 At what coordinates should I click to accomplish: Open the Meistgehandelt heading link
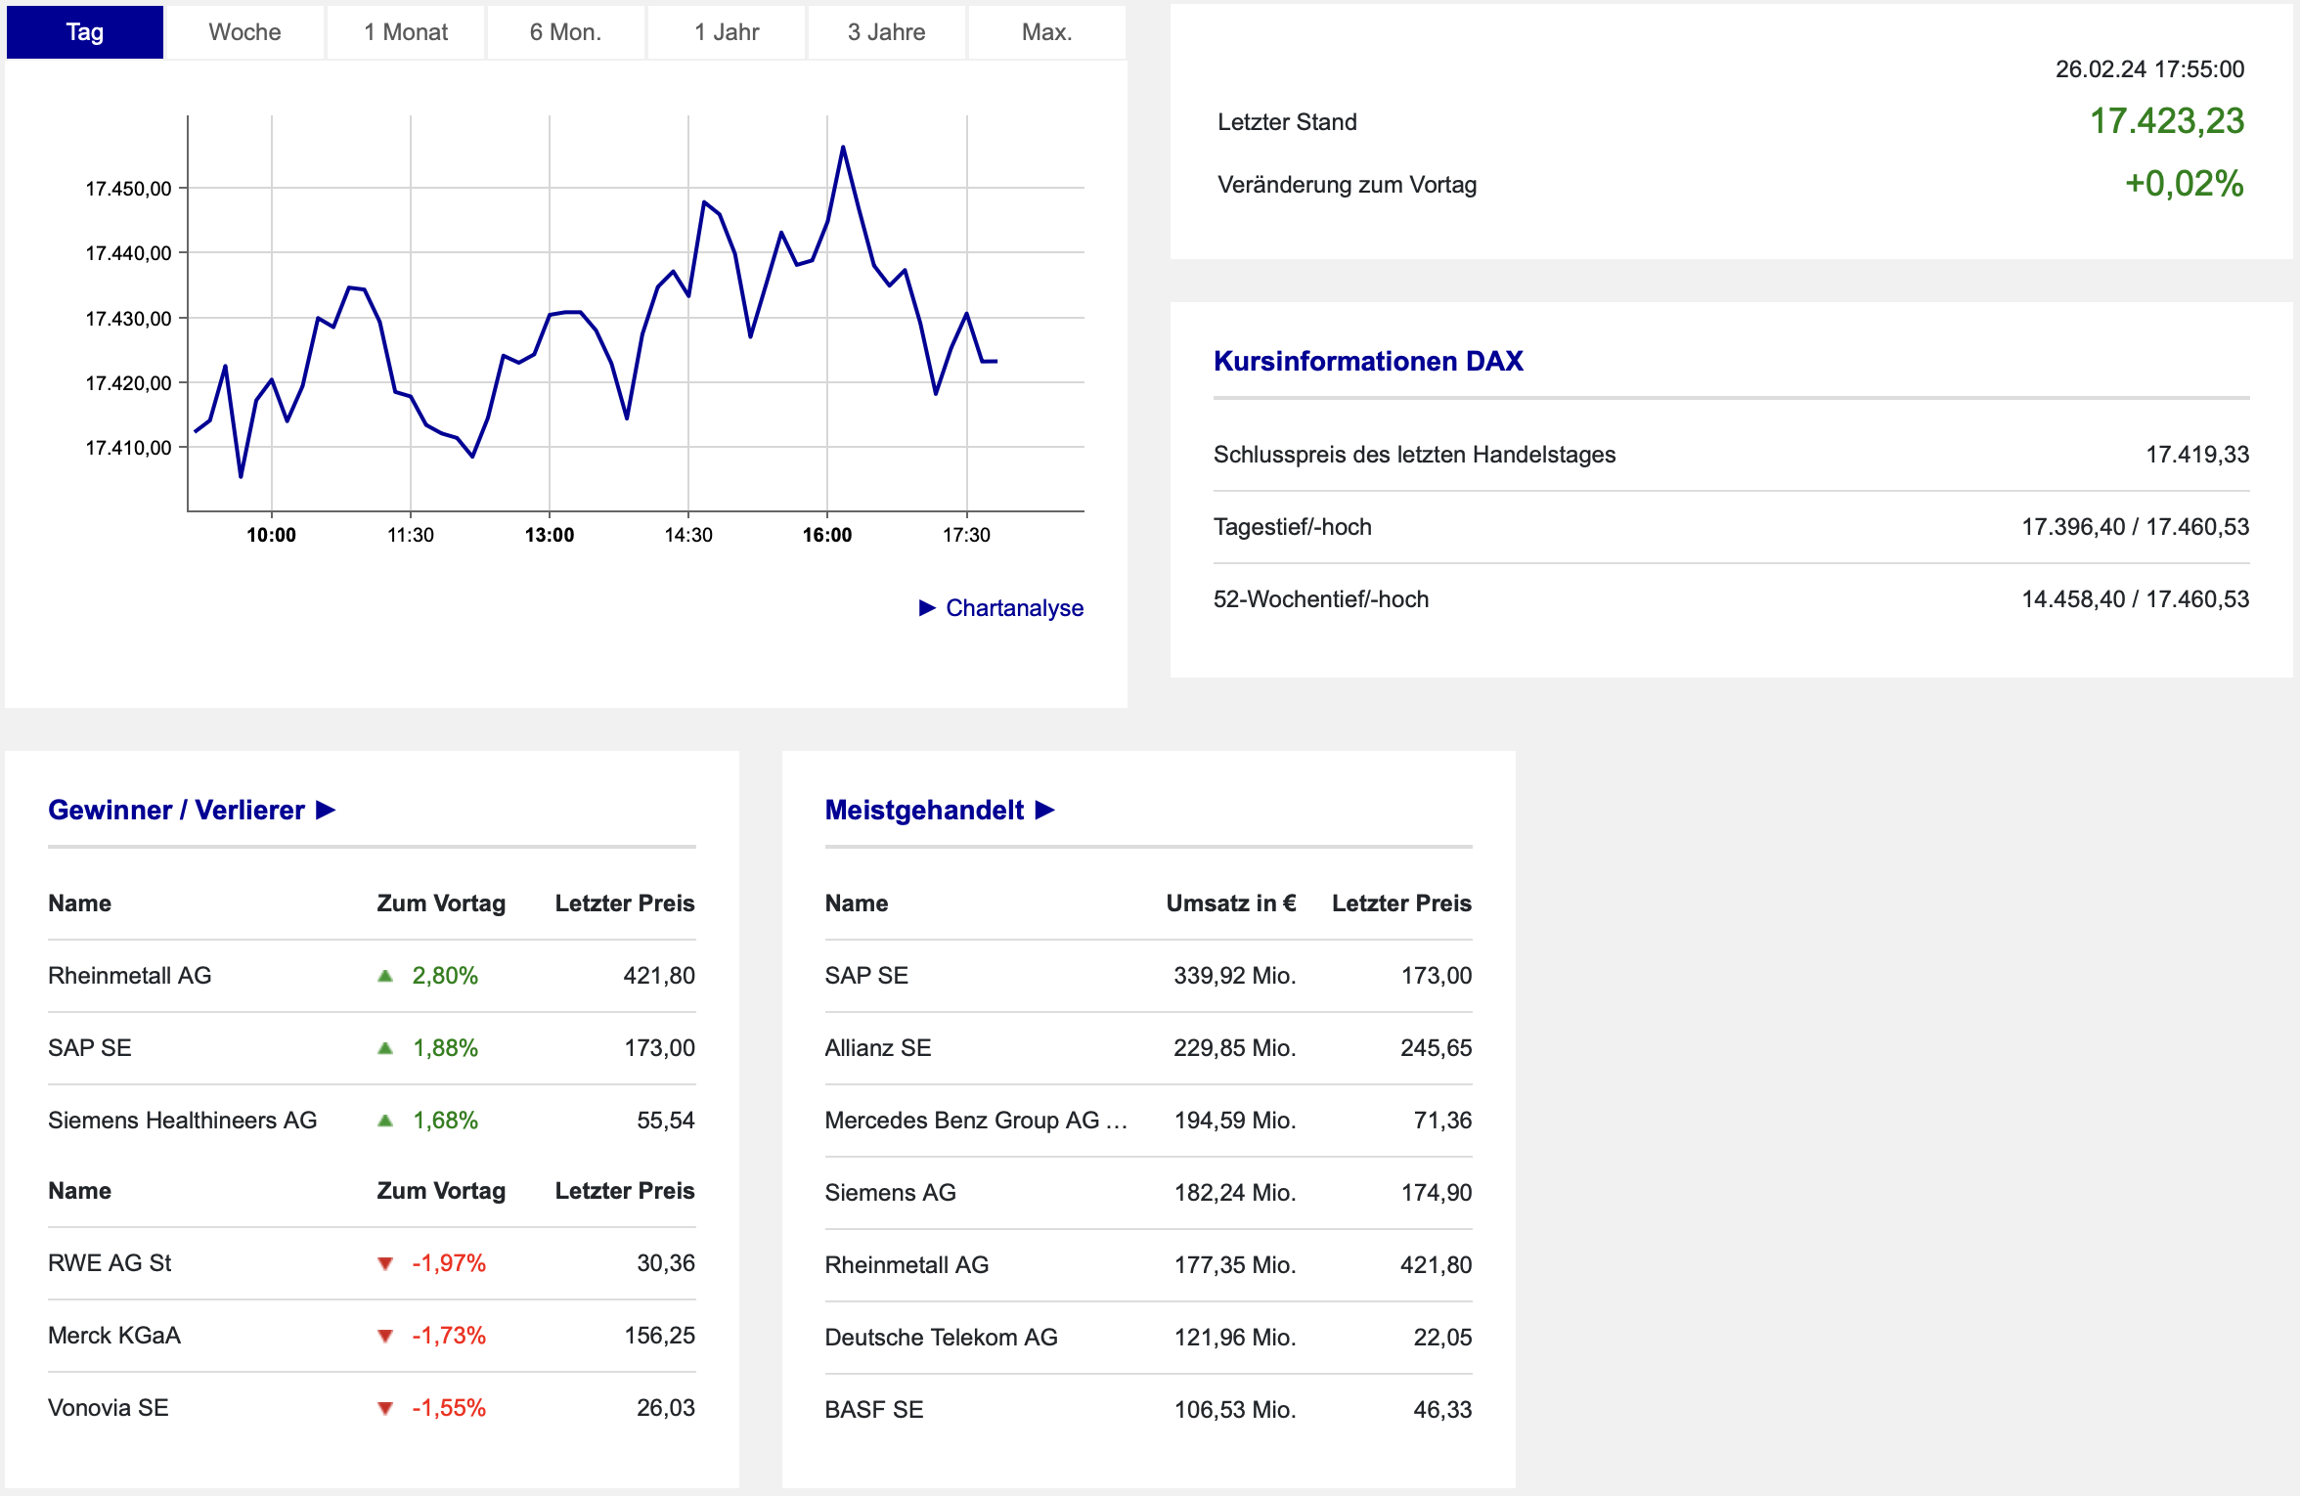point(924,811)
